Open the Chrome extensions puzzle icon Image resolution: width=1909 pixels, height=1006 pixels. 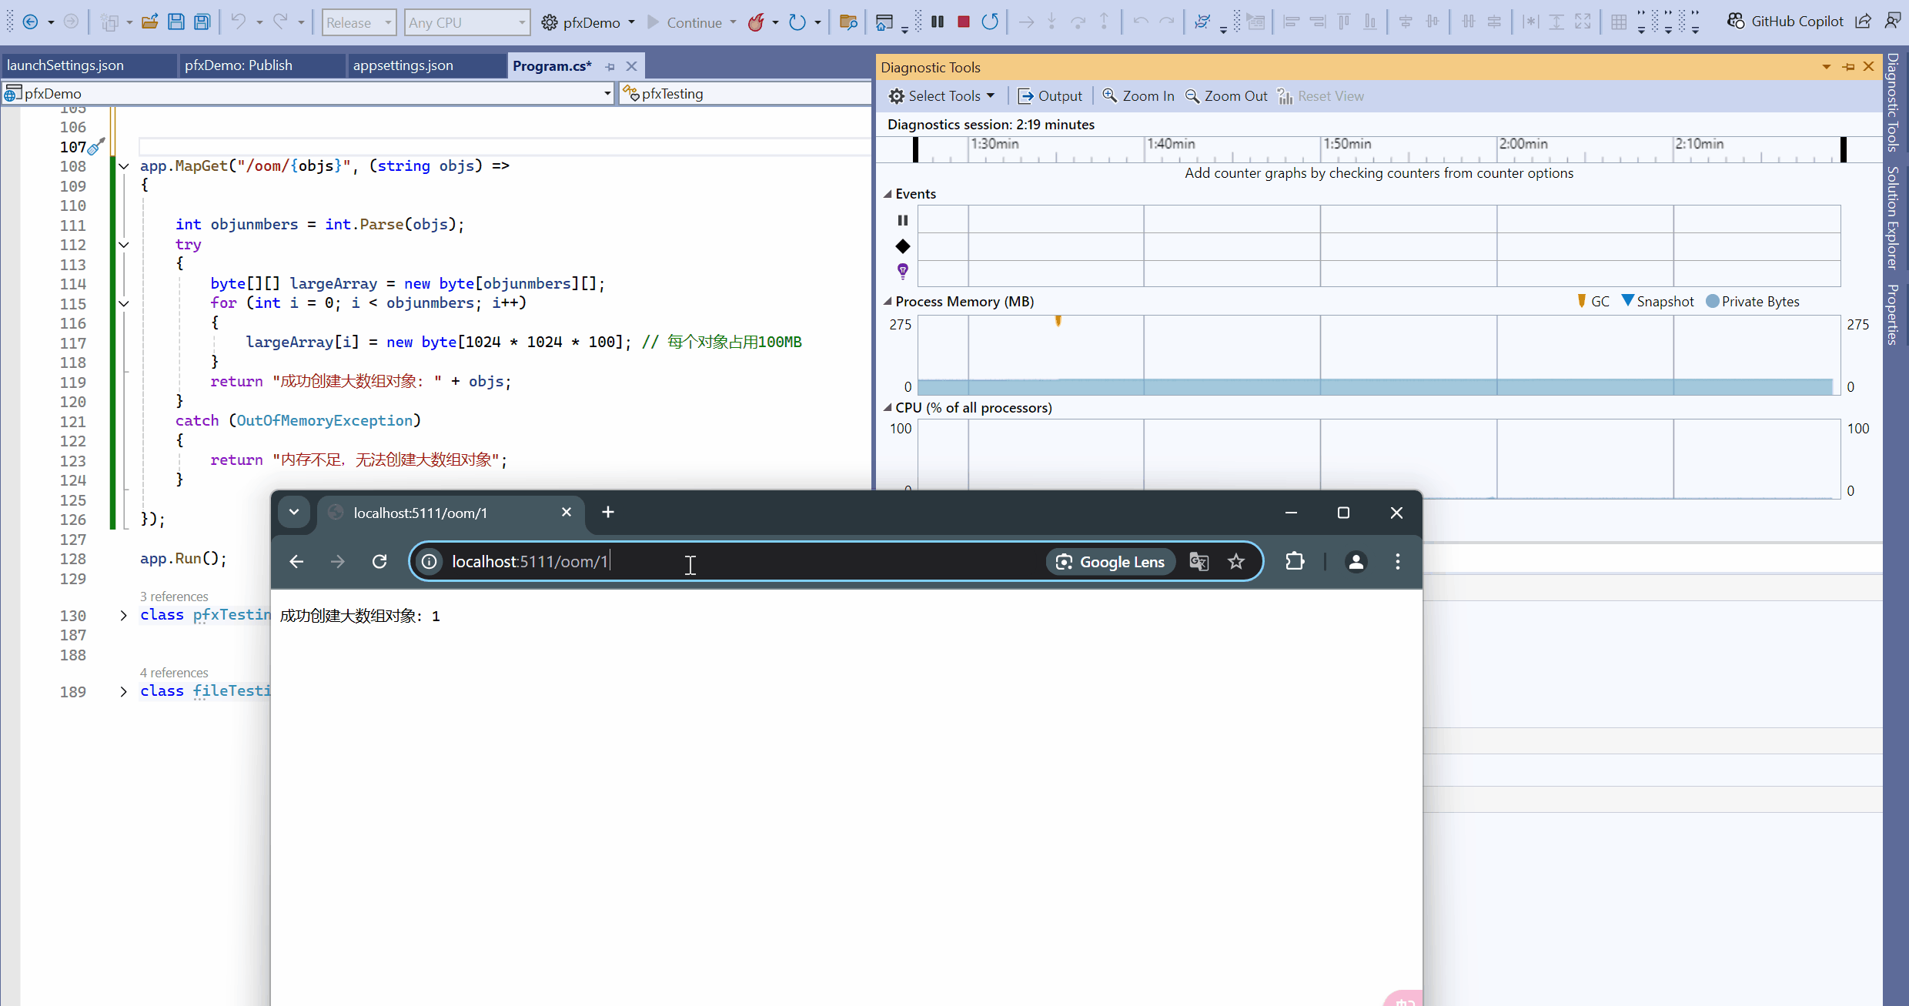pyautogui.click(x=1295, y=562)
